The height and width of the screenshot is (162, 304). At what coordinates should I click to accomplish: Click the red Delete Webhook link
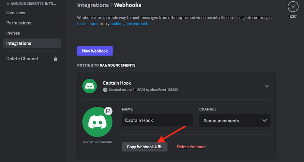click(192, 147)
